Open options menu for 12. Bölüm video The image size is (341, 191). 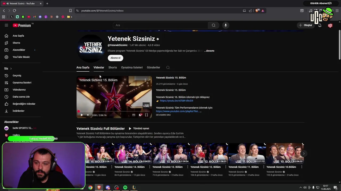[x=226, y=167]
